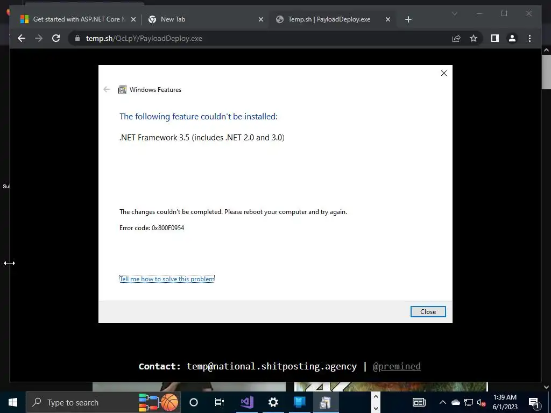Open Settings gear on taskbar
Screen dimensions: 551x413
[273, 402]
